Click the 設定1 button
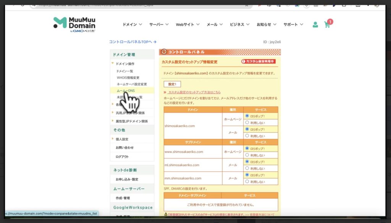The image size is (391, 223). pyautogui.click(x=171, y=84)
